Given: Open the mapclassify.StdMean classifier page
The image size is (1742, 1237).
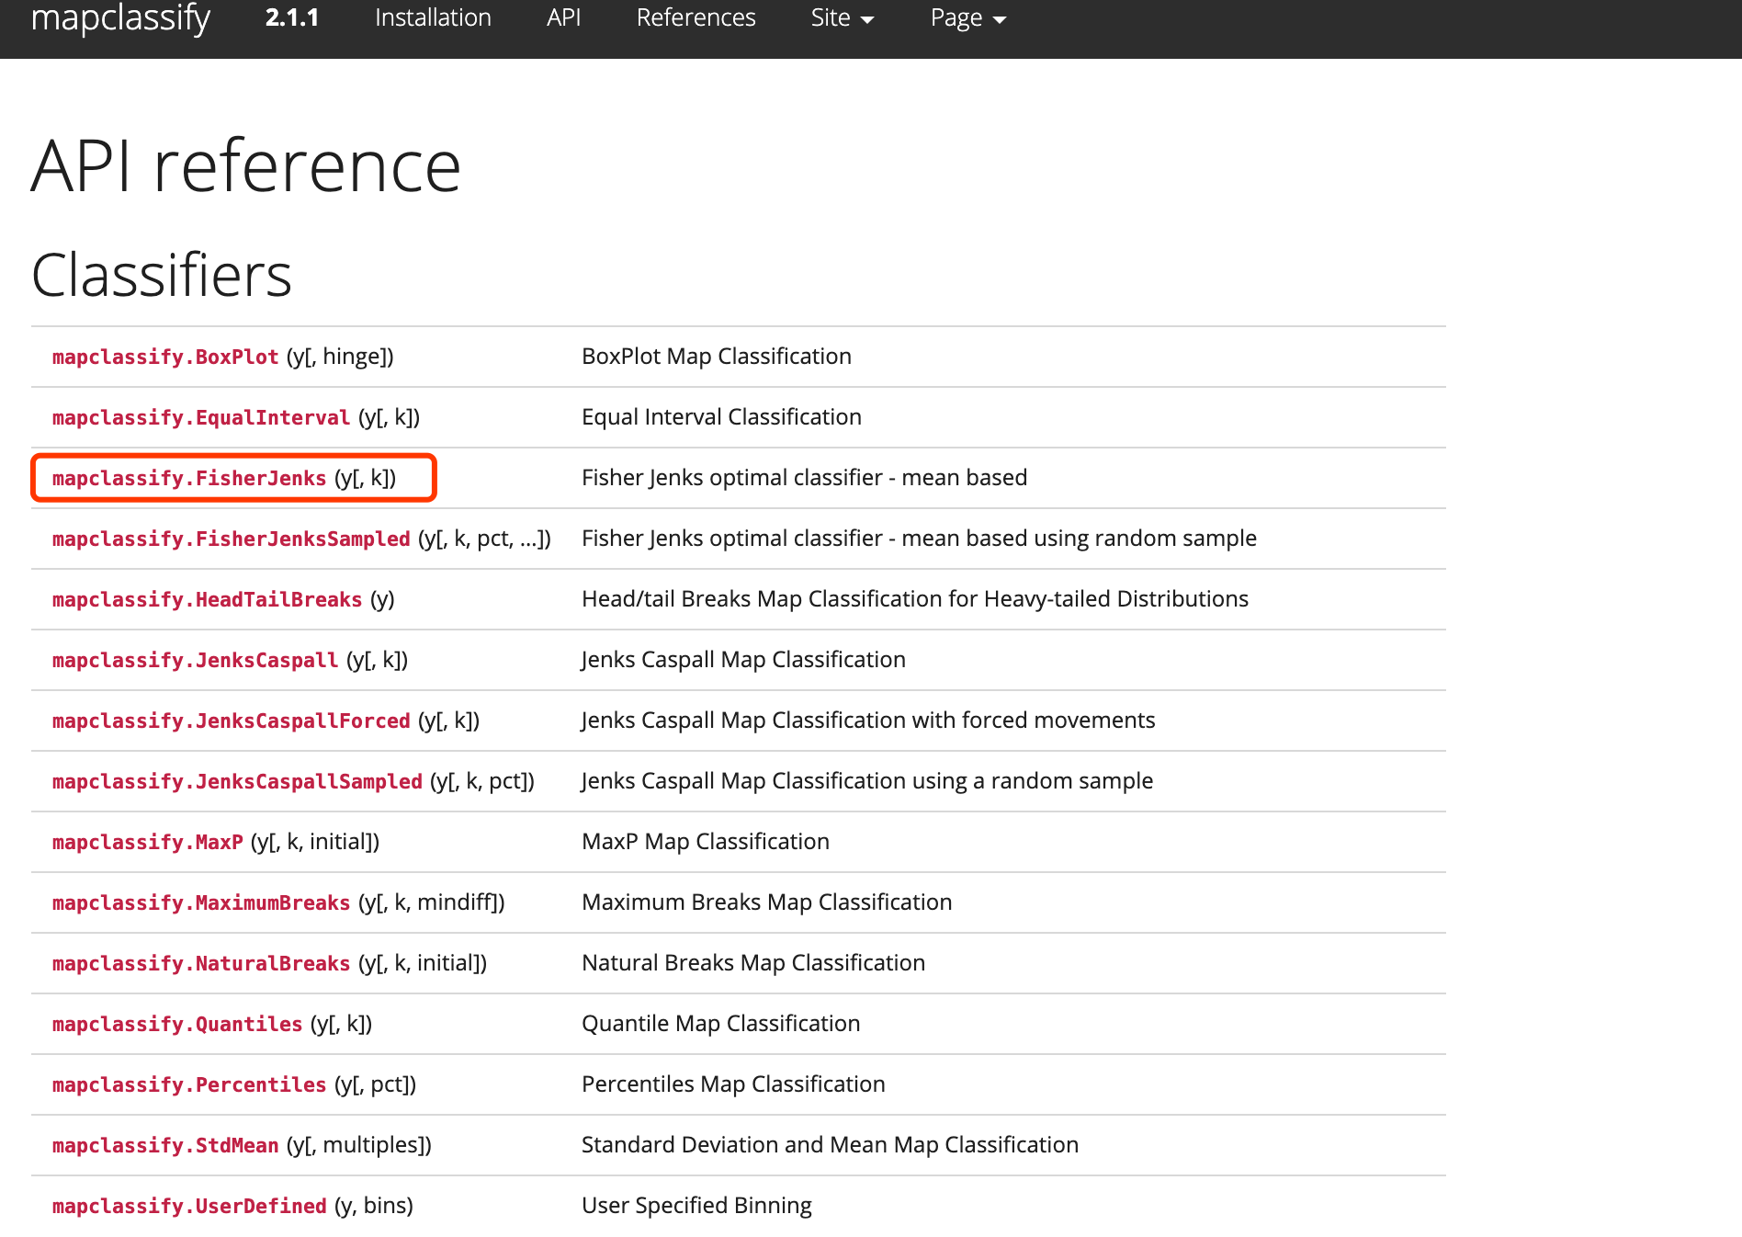Looking at the screenshot, I should point(164,1145).
